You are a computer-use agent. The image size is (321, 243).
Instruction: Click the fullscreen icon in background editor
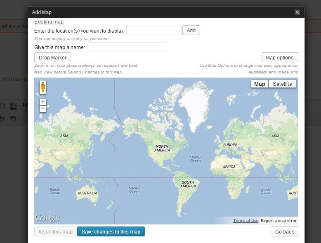point(2,106)
